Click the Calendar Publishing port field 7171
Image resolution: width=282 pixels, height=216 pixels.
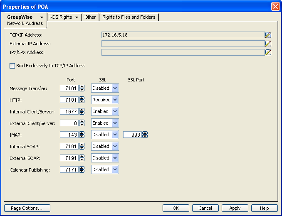(x=69, y=169)
